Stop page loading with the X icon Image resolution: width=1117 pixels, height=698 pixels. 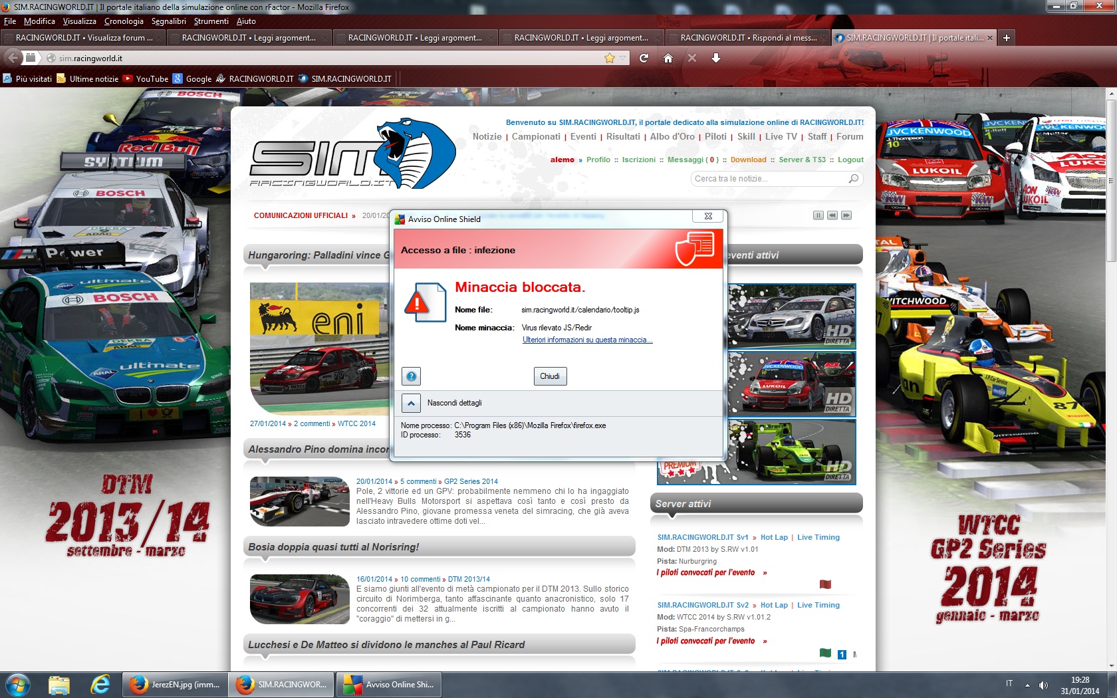click(692, 58)
